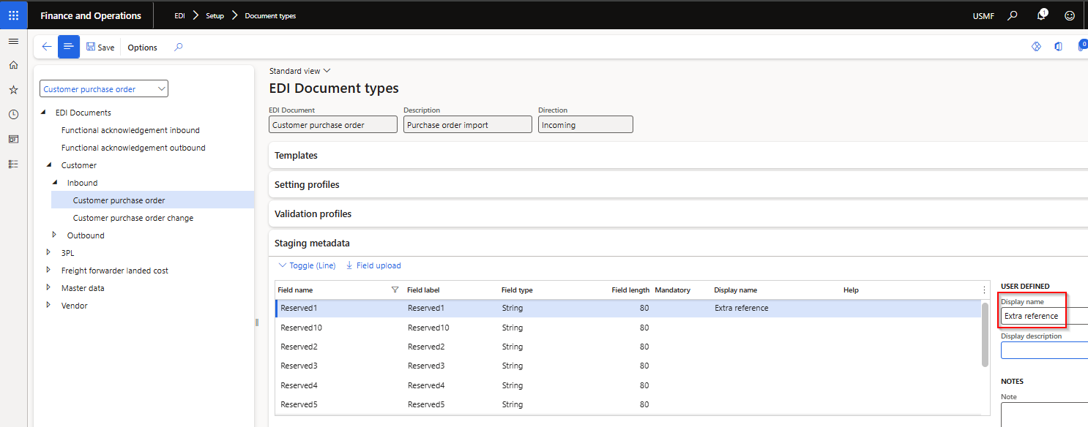Open the notifications bell
Image resolution: width=1088 pixels, height=427 pixels.
tap(1042, 15)
